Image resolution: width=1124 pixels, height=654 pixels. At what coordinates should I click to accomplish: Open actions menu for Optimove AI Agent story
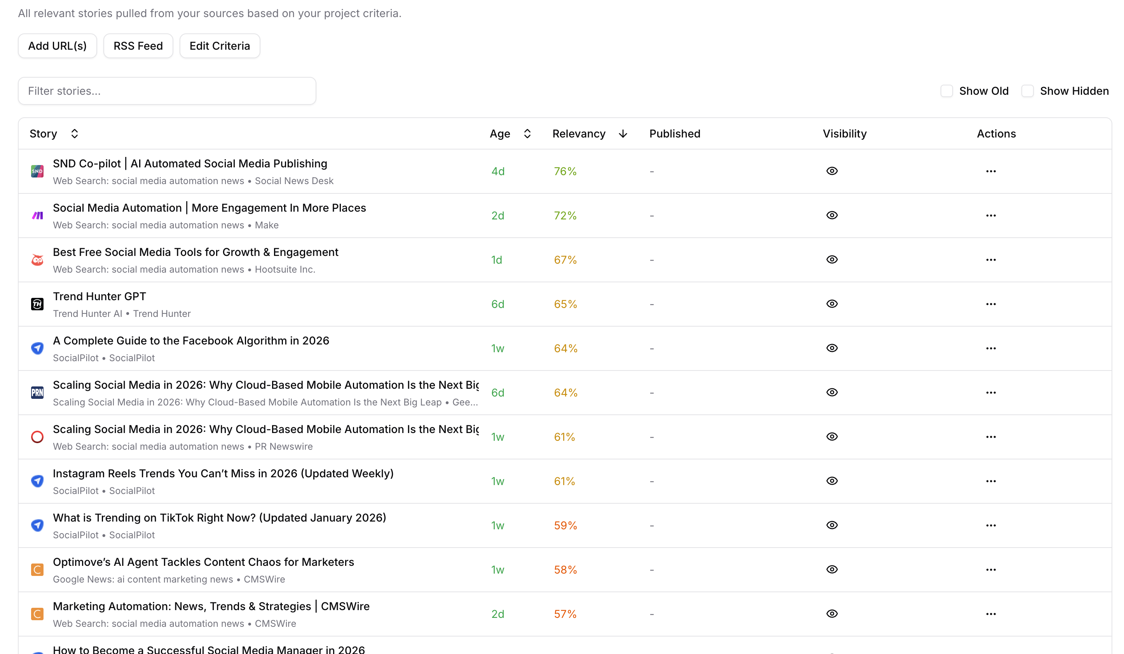pos(991,570)
